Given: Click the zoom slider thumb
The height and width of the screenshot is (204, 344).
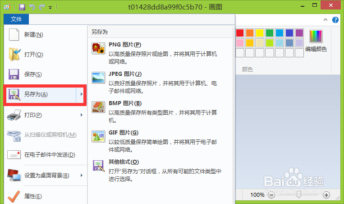Looking at the screenshot, I should coord(298,195).
